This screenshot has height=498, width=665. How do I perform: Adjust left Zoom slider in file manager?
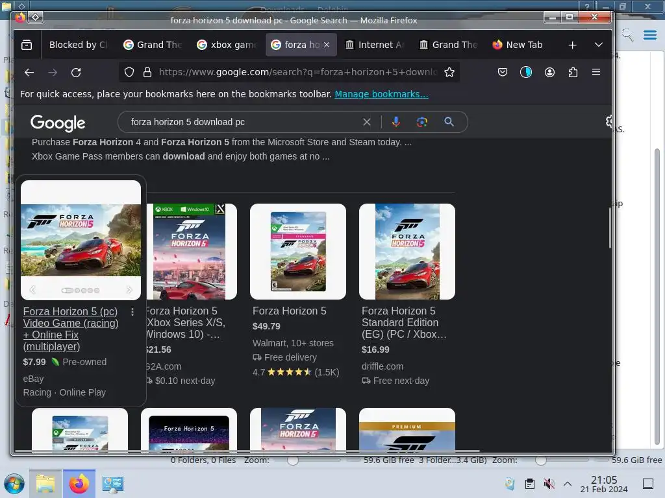point(293,460)
